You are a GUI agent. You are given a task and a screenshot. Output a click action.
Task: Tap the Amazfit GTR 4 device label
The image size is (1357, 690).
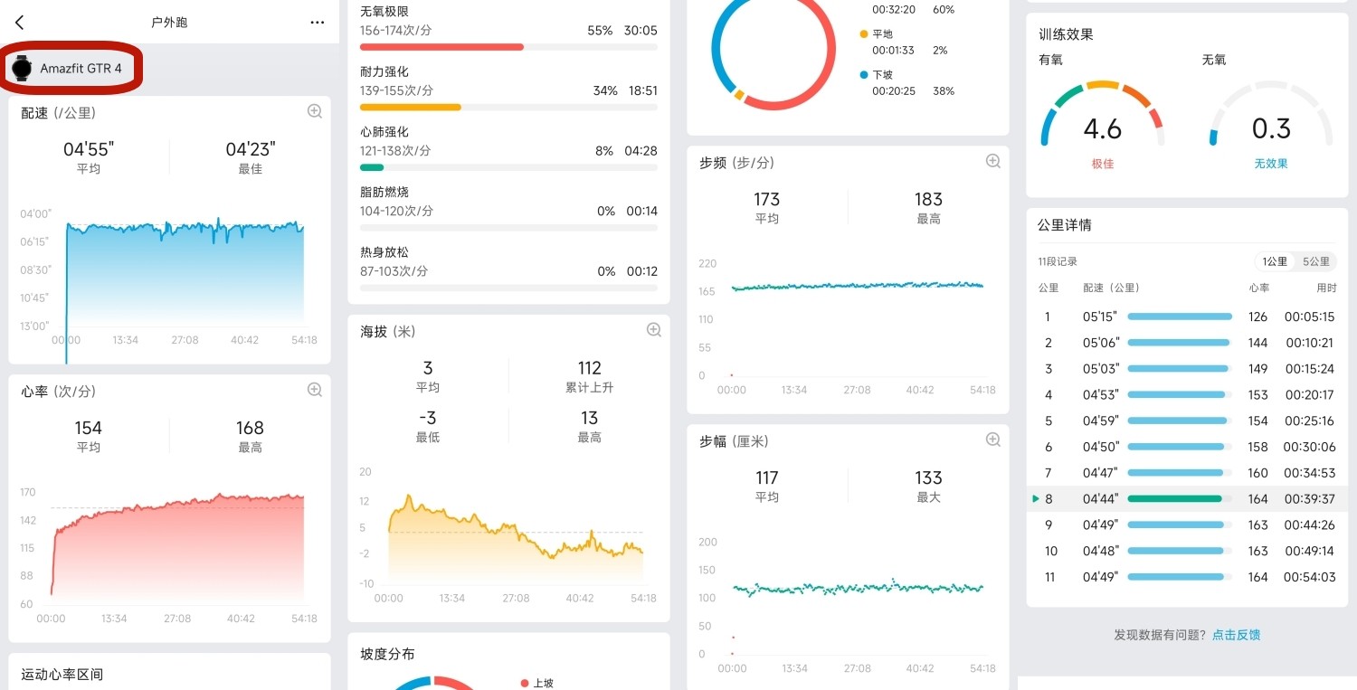click(81, 68)
